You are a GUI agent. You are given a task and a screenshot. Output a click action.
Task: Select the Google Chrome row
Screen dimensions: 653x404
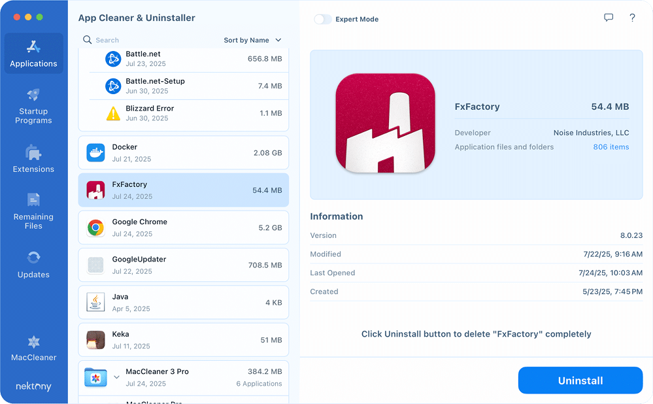coord(183,228)
